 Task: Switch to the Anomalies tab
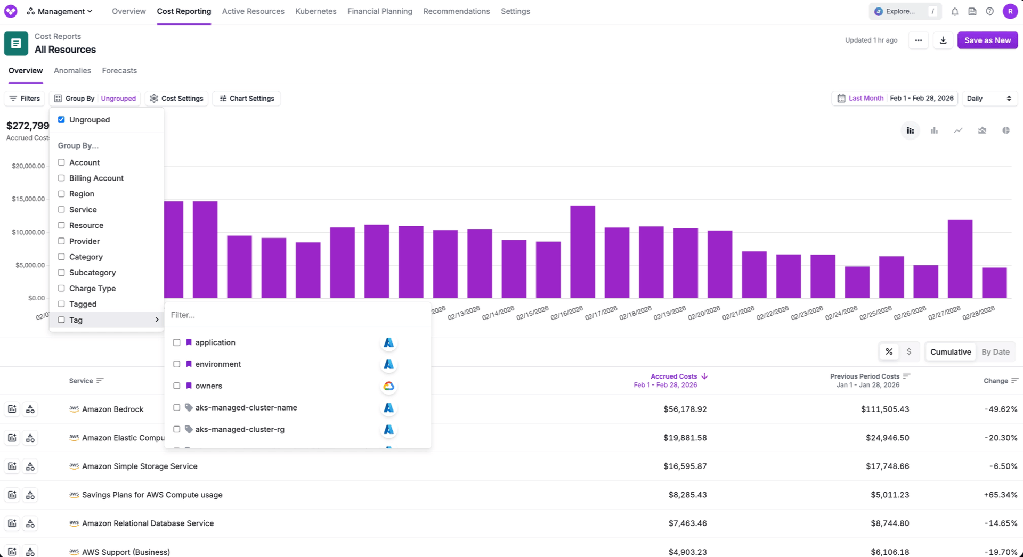click(x=72, y=71)
